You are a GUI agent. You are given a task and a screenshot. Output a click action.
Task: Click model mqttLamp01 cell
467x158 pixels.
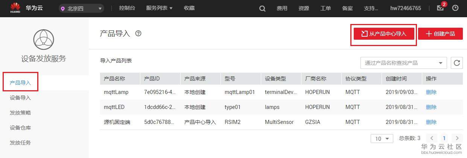240,92
